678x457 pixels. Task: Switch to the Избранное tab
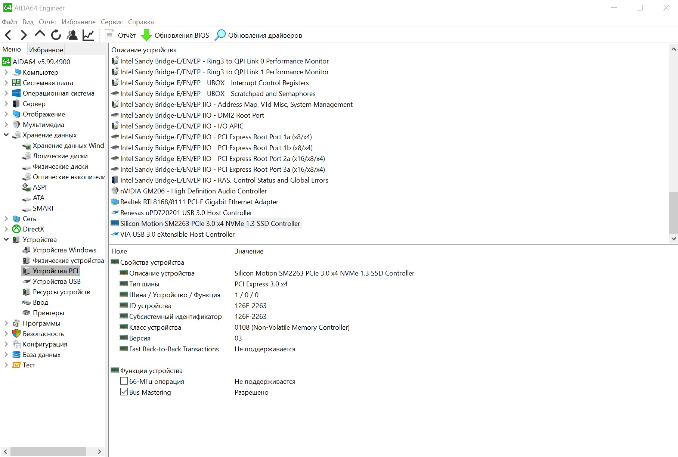point(46,50)
